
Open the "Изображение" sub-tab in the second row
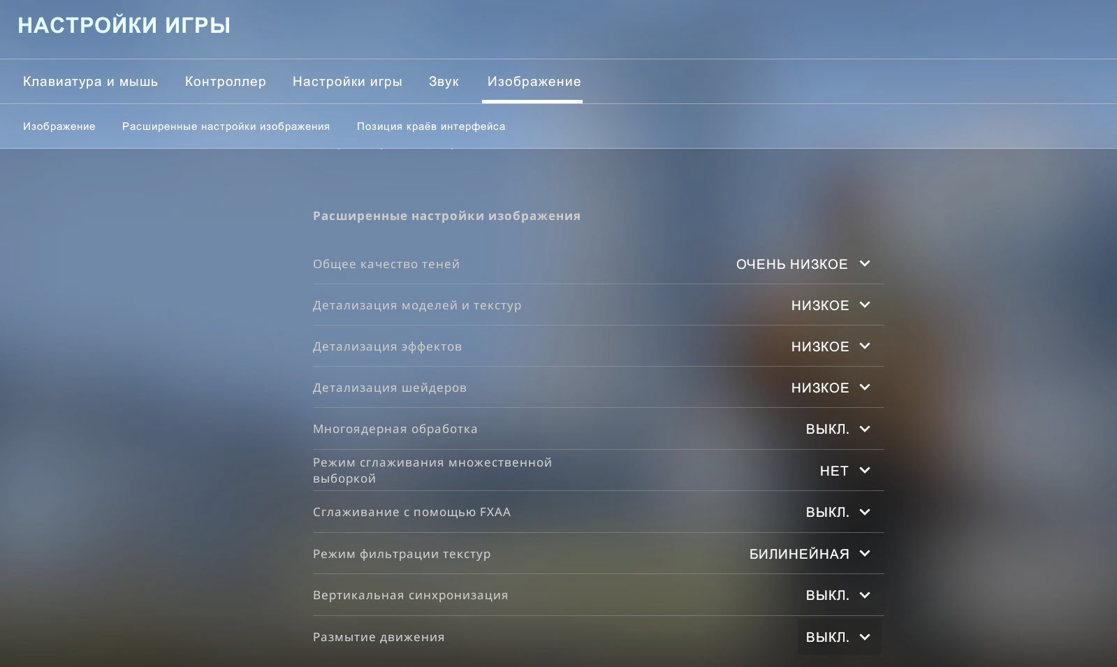pos(59,126)
